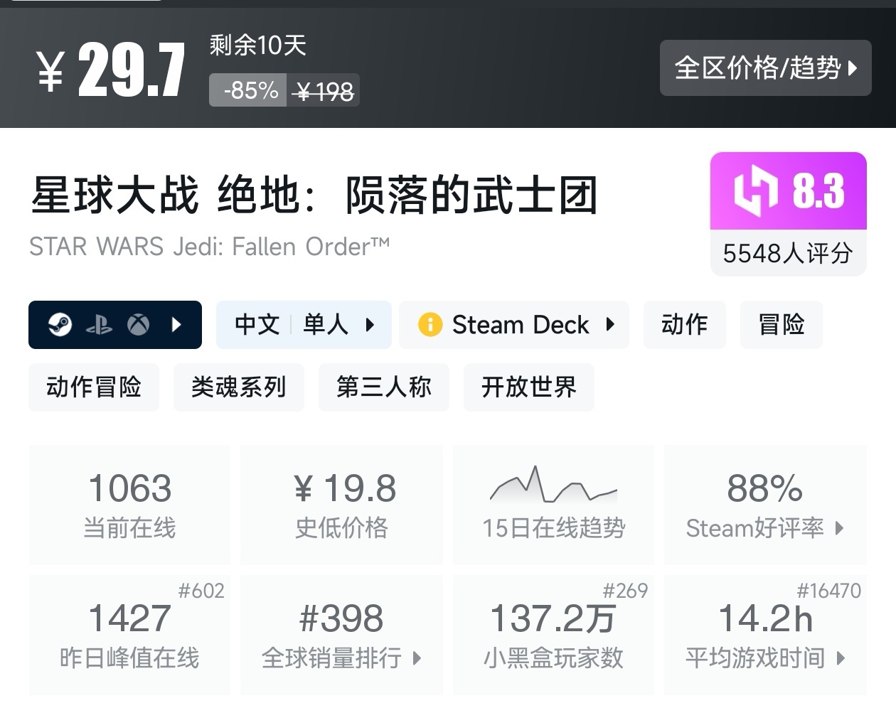Click the Steam platform icon

click(60, 325)
